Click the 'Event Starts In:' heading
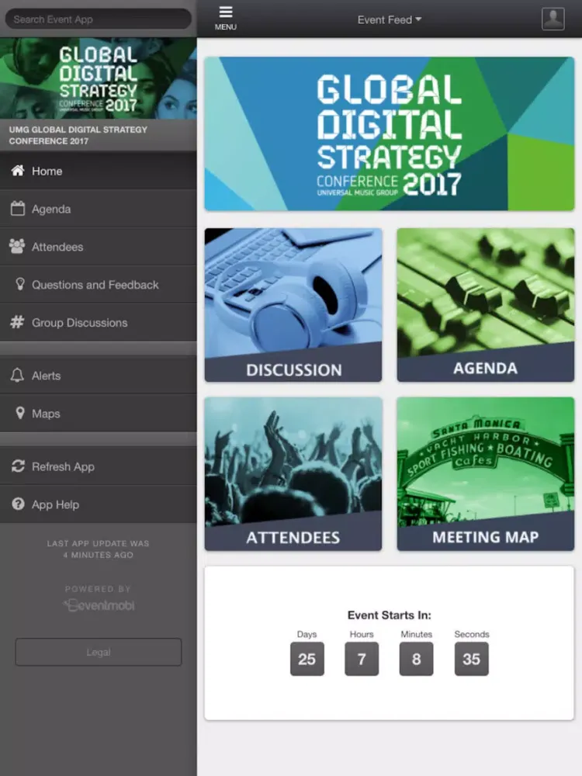Viewport: 582px width, 776px height. pyautogui.click(x=390, y=615)
